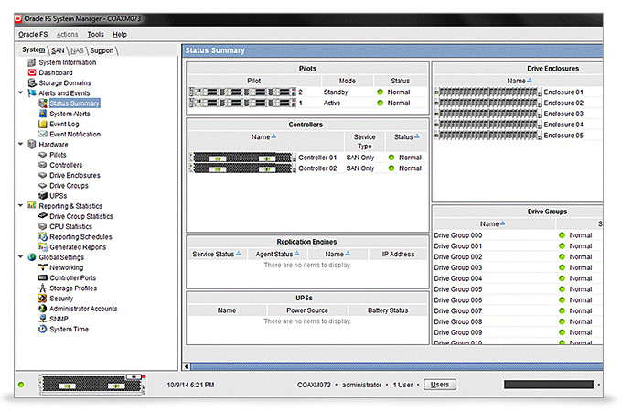The height and width of the screenshot is (413, 622).
Task: Click the Storage Profiles icon
Action: pyautogui.click(x=43, y=288)
